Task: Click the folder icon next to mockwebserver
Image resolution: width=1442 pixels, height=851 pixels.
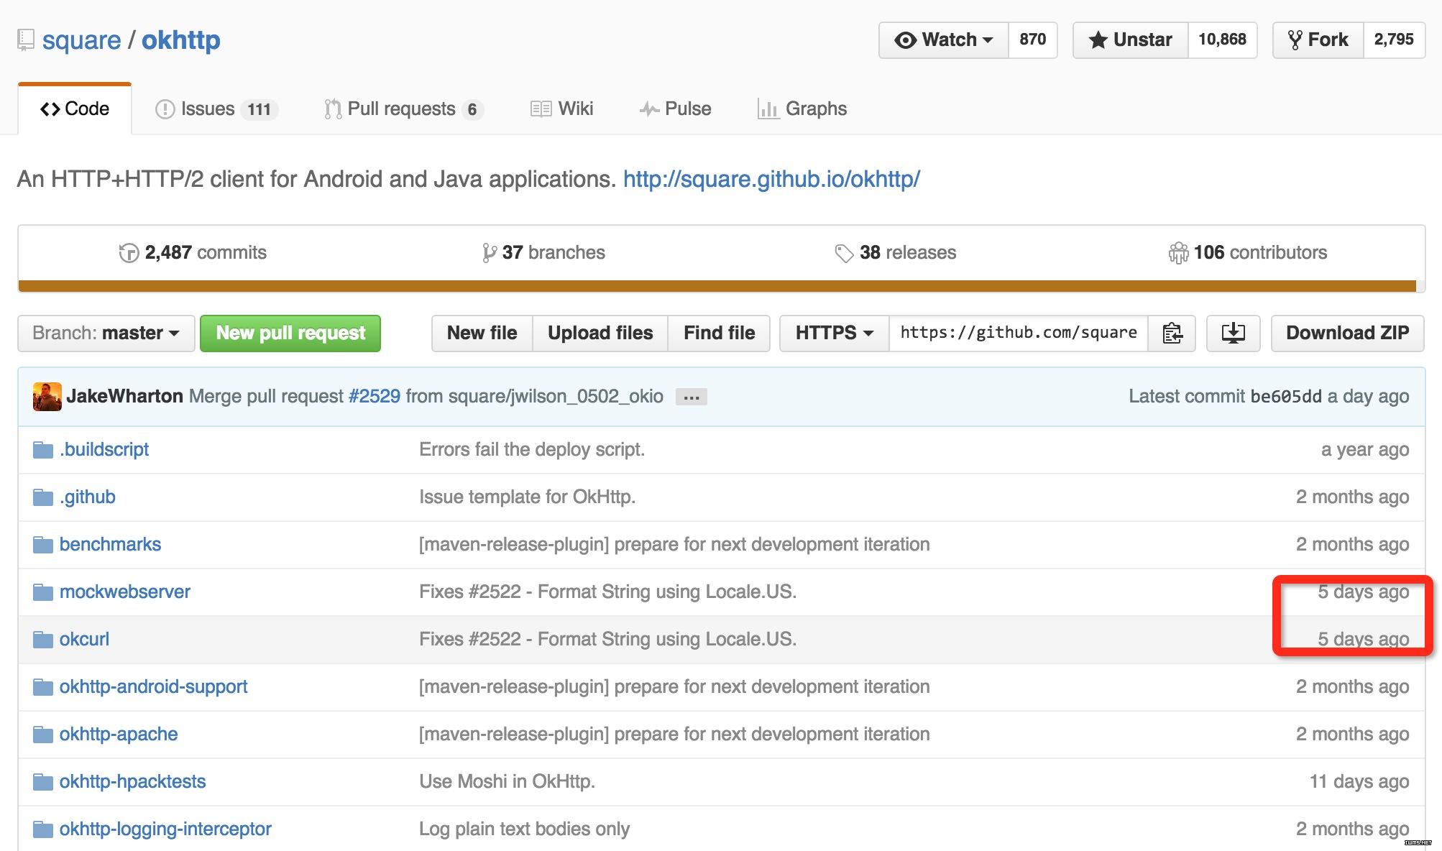Action: tap(43, 592)
